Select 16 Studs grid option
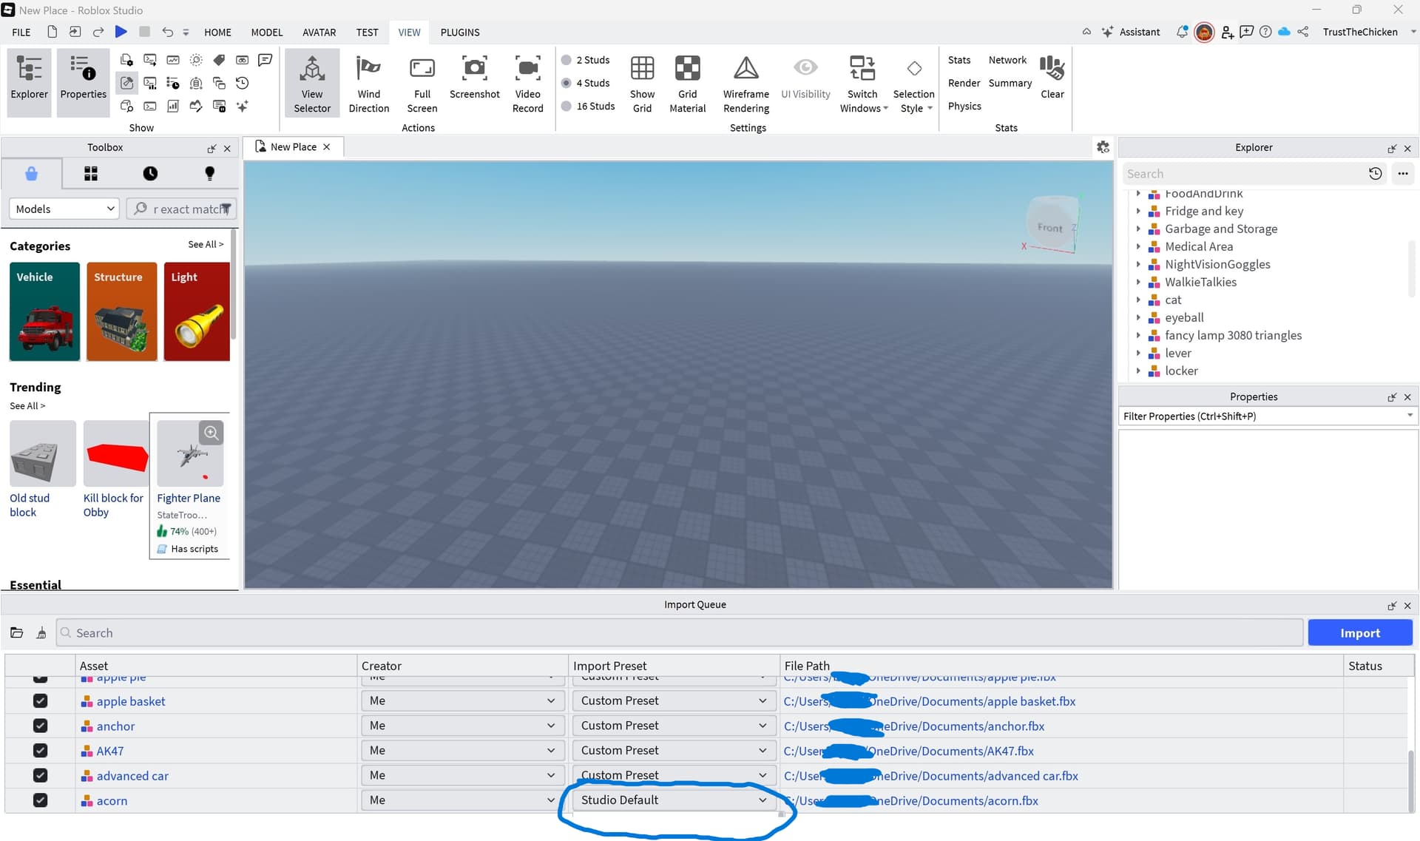 pyautogui.click(x=588, y=106)
